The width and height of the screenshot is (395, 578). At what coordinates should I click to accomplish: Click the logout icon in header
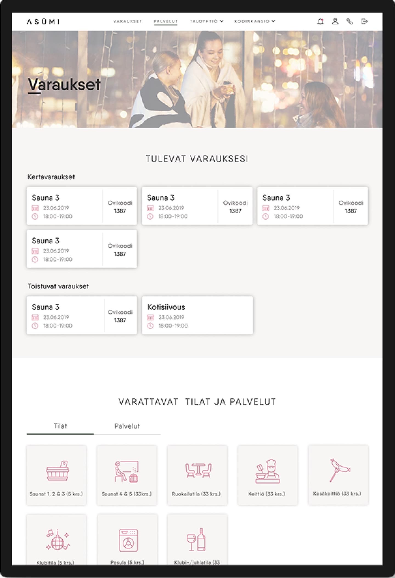point(364,21)
